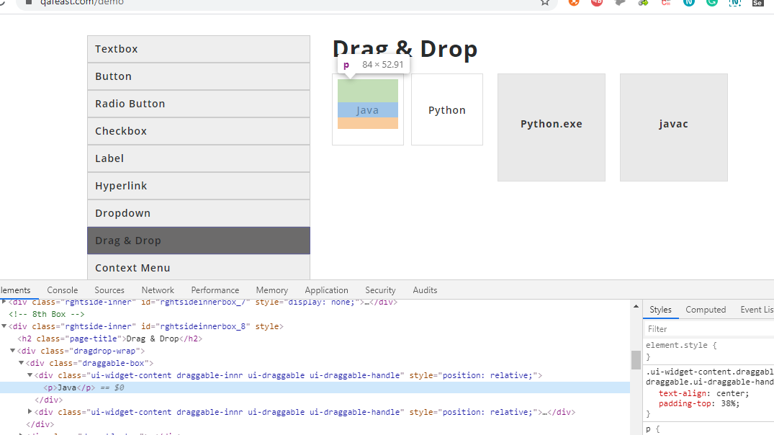
Task: Open the gray puzzle-piece extension icon
Action: [620, 2]
